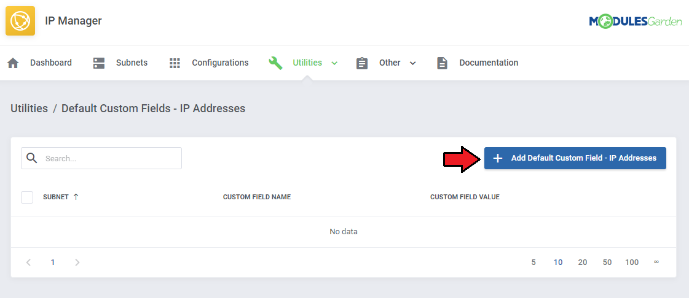Expand the Other dropdown chevron
The image size is (689, 298).
point(412,63)
